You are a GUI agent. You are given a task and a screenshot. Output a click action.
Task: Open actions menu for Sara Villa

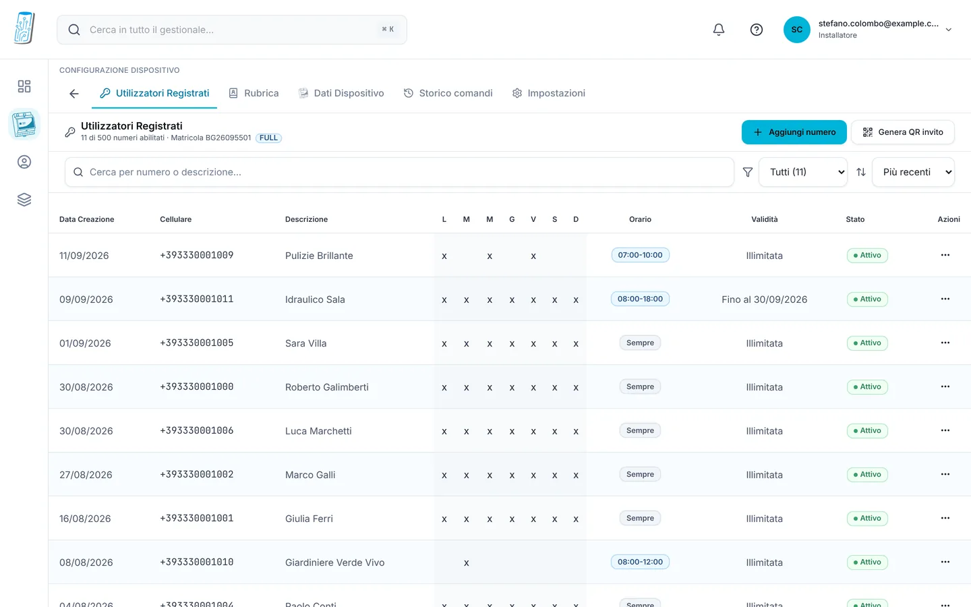click(x=945, y=343)
